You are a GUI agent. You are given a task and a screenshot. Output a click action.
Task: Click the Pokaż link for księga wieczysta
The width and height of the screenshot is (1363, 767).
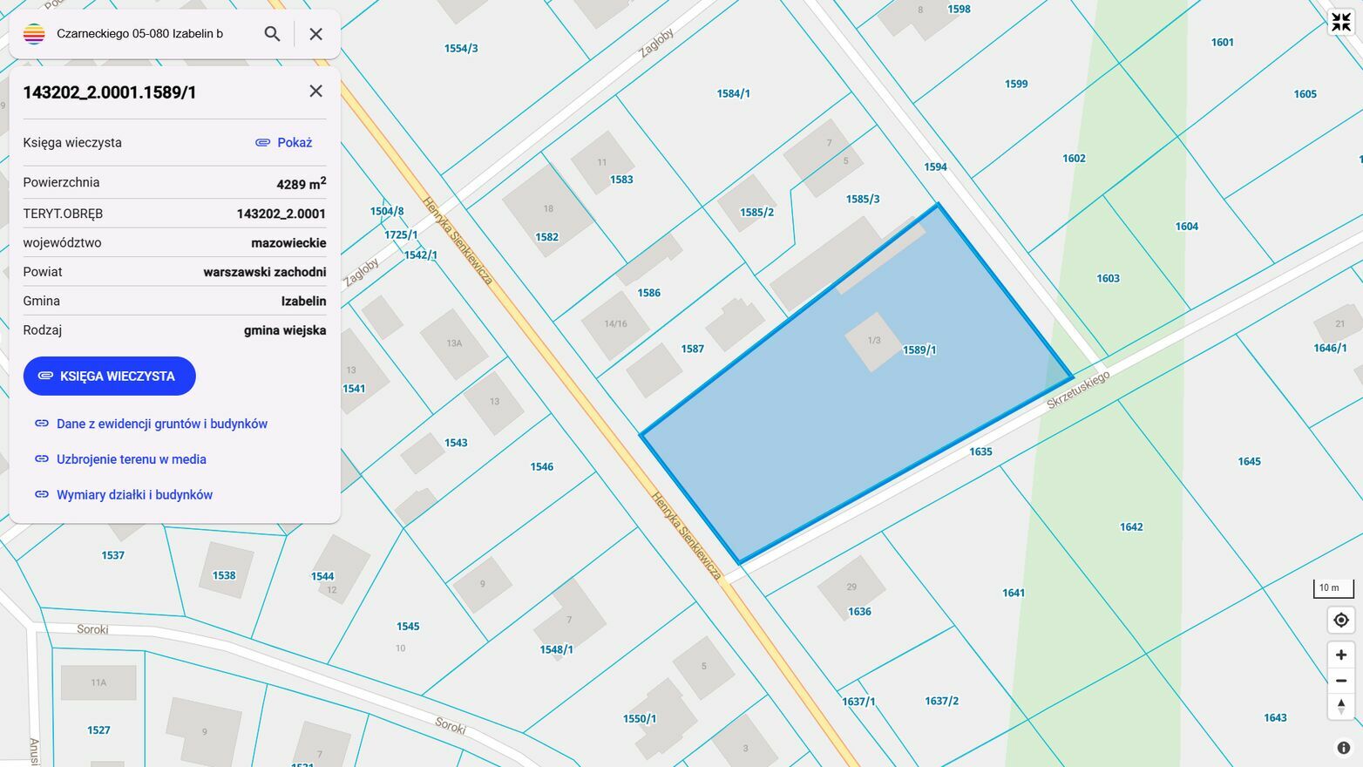284,143
